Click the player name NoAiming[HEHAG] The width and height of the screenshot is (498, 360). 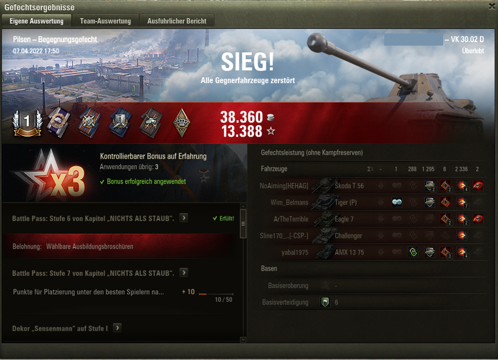(284, 186)
